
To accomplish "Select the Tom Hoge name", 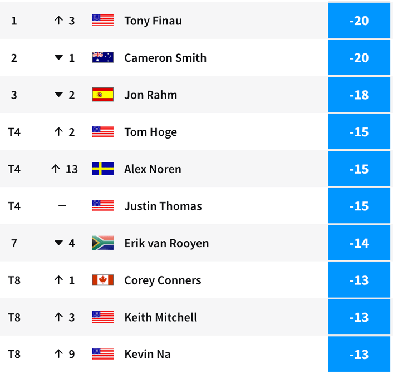I will (x=150, y=132).
